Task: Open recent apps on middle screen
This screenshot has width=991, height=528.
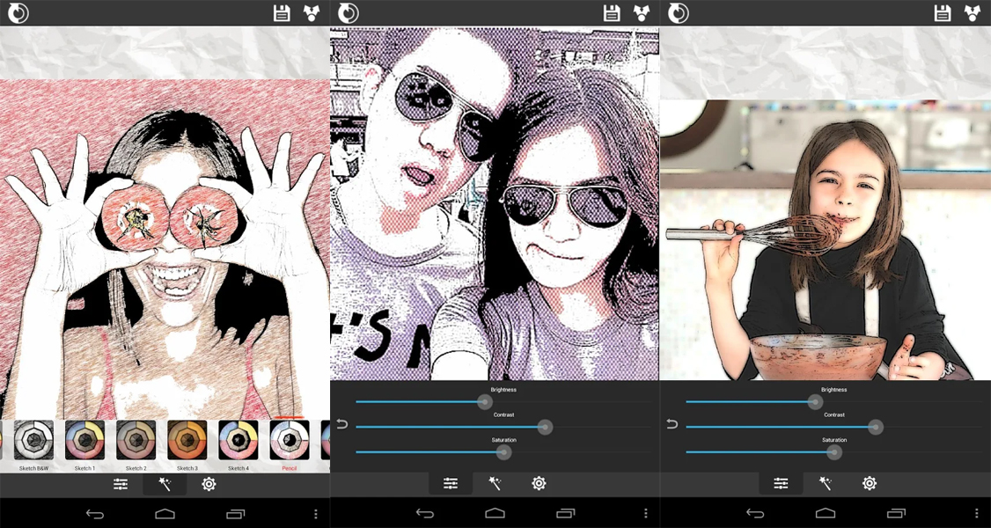Action: click(566, 513)
